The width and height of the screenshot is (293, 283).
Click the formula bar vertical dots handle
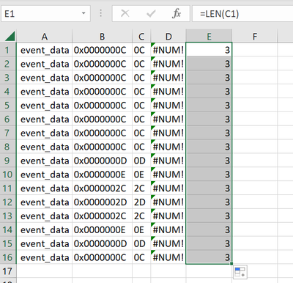(x=100, y=13)
